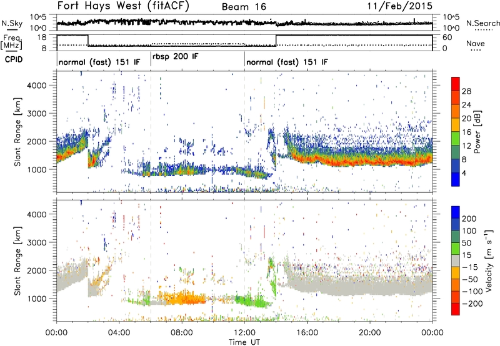Viewport: 500px width, 346px height.
Task: Click the 'Beam 16' label
Action: coord(244,7)
